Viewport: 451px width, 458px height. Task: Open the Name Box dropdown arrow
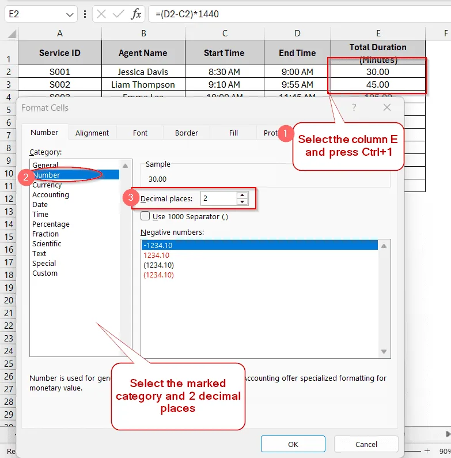(70, 14)
